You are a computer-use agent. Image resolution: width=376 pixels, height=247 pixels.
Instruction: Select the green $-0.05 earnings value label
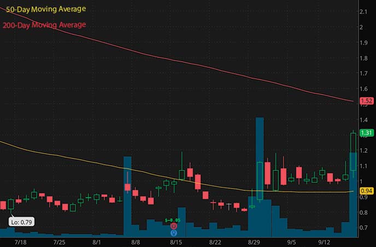[172, 220]
